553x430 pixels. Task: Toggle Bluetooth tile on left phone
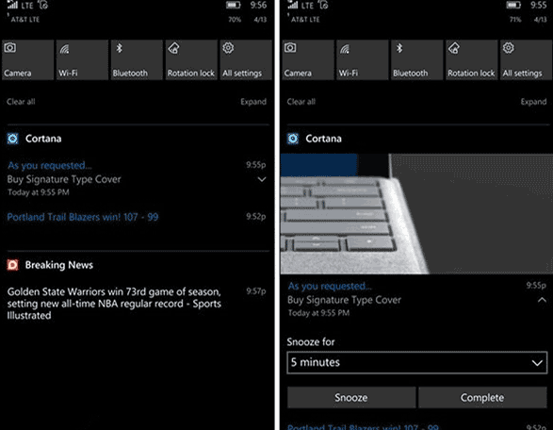[137, 59]
